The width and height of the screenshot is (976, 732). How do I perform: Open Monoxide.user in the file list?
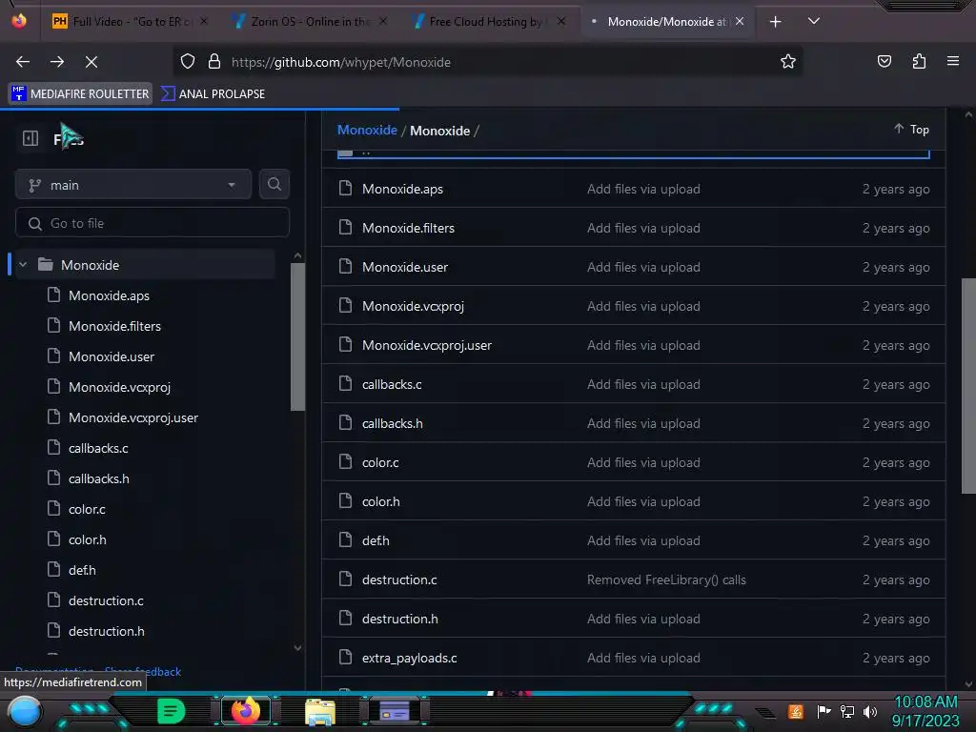pyautogui.click(x=405, y=267)
